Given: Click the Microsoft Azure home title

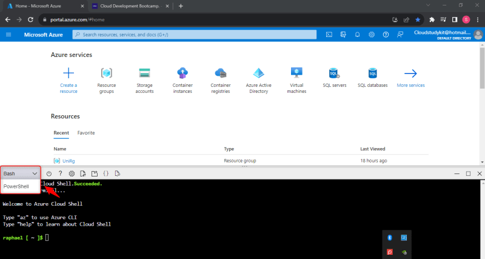Looking at the screenshot, I should (43, 35).
